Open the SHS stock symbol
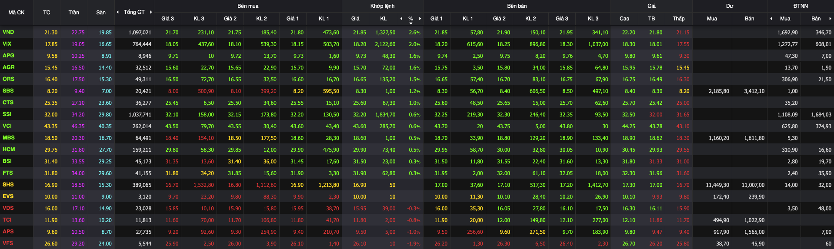834x249 pixels. coord(8,185)
